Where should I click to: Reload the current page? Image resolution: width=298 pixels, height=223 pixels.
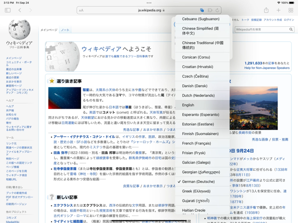[217, 10]
